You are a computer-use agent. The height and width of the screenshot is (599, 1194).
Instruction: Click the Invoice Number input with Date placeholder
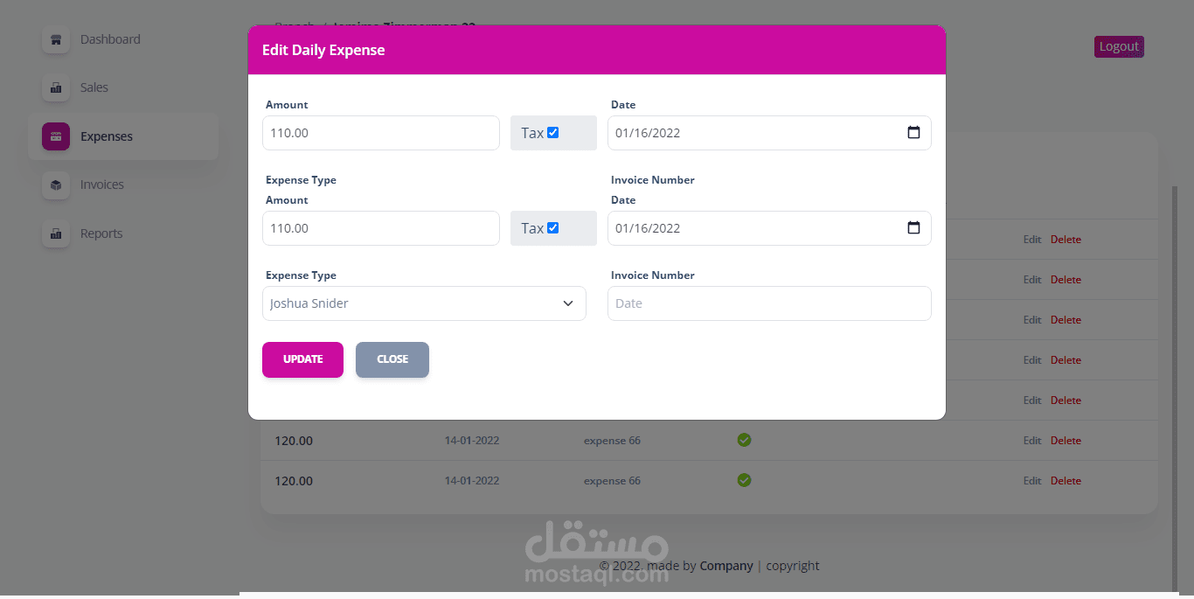(769, 303)
